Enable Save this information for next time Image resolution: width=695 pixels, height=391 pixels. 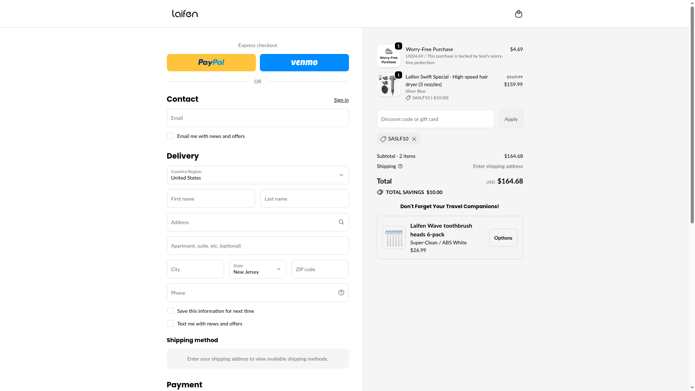point(170,311)
